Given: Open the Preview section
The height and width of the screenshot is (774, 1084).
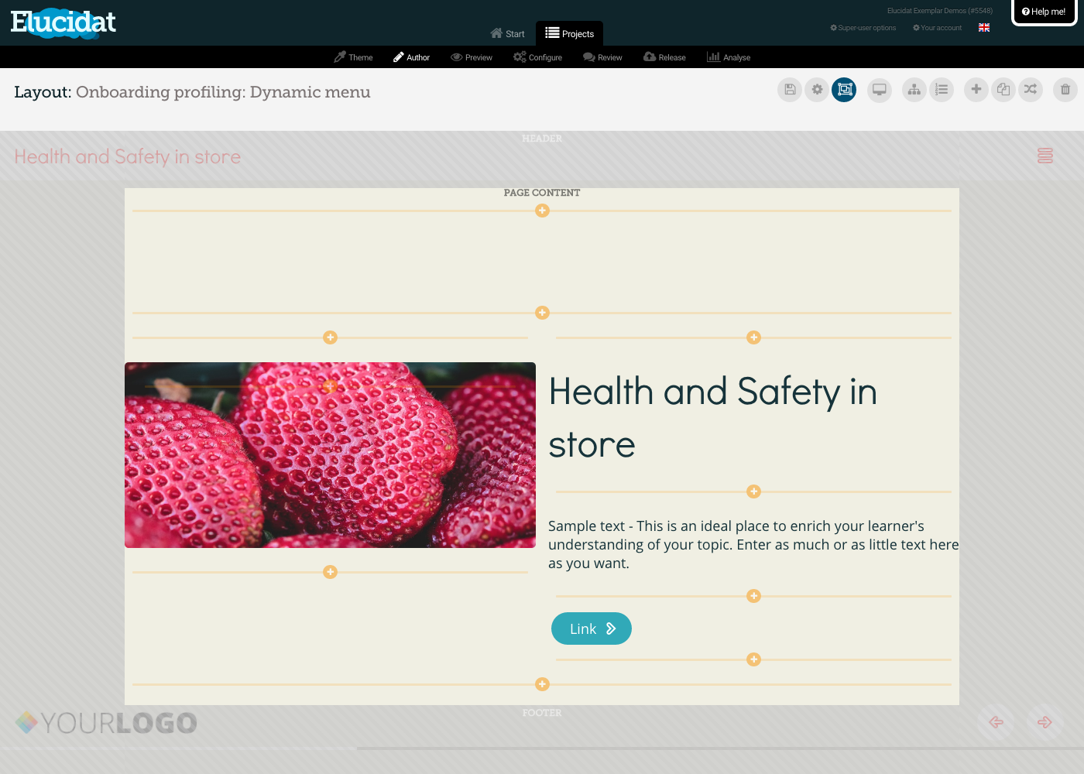Looking at the screenshot, I should tap(472, 57).
